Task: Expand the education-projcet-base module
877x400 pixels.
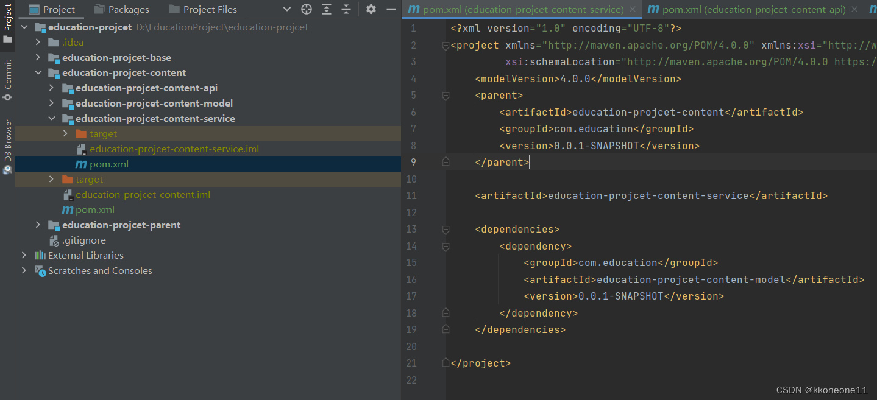Action: (38, 57)
